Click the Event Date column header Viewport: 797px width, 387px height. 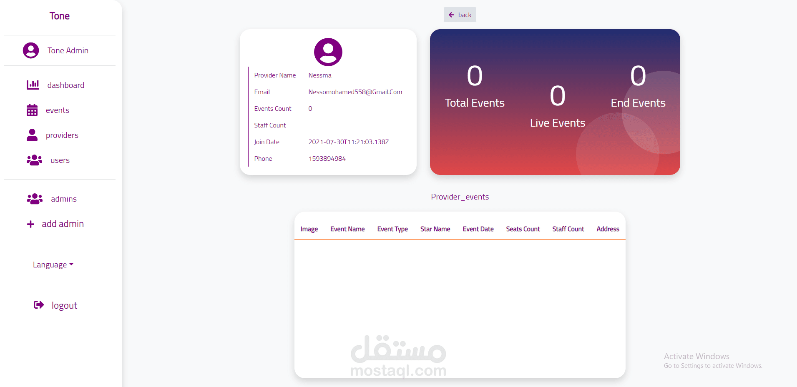coord(478,229)
